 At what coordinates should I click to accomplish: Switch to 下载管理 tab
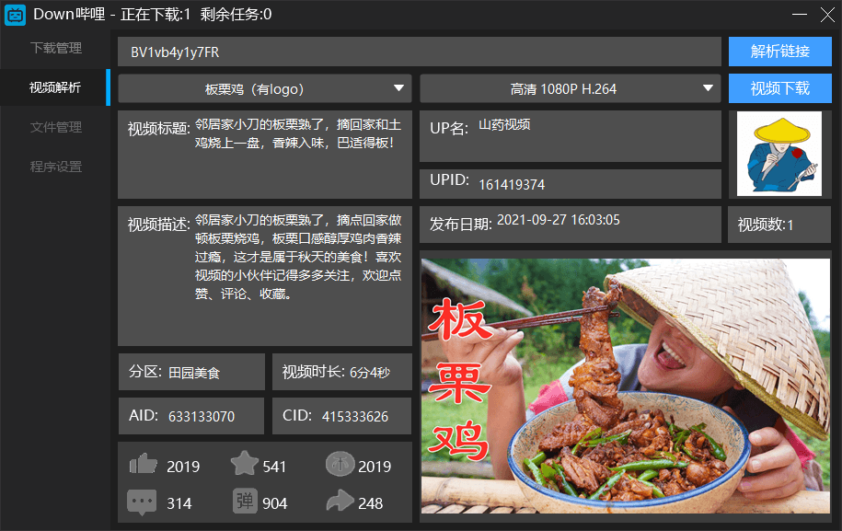tap(55, 48)
